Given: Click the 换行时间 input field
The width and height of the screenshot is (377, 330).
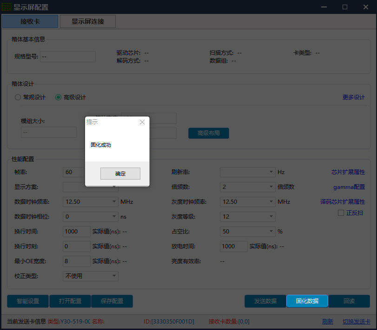Looking at the screenshot, I should point(76,232).
